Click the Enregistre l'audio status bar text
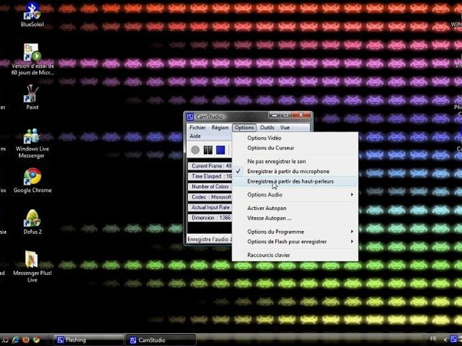The height and width of the screenshot is (346, 462). (x=209, y=239)
